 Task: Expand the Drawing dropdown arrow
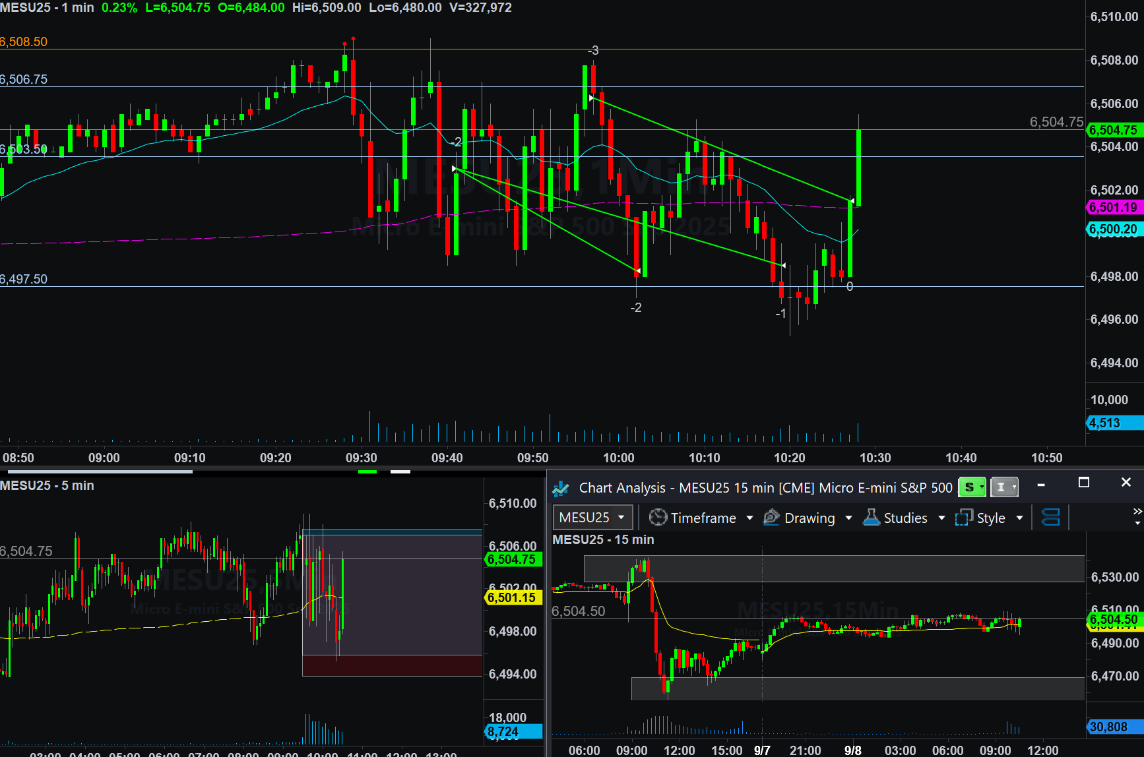click(x=848, y=518)
